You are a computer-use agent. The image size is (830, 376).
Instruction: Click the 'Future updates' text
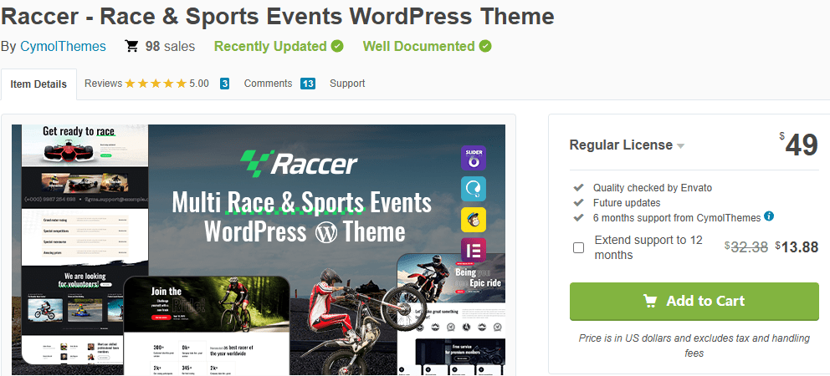[x=627, y=202]
